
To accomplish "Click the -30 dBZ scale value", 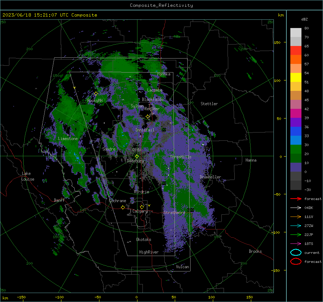I will pyautogui.click(x=308, y=190).
